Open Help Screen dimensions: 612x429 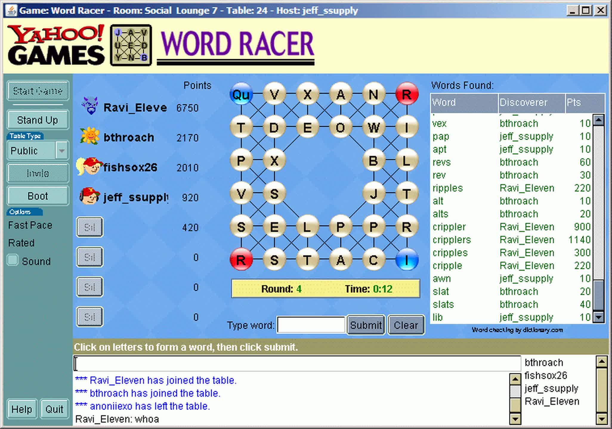[22, 409]
